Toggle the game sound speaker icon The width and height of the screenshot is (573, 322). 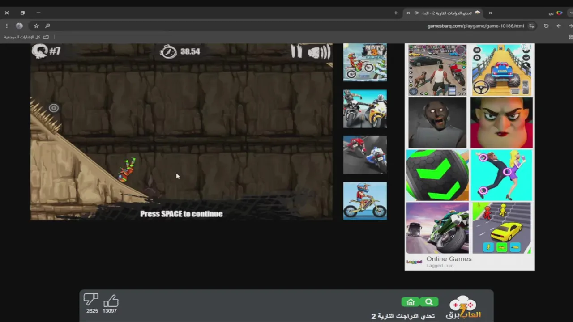click(319, 52)
